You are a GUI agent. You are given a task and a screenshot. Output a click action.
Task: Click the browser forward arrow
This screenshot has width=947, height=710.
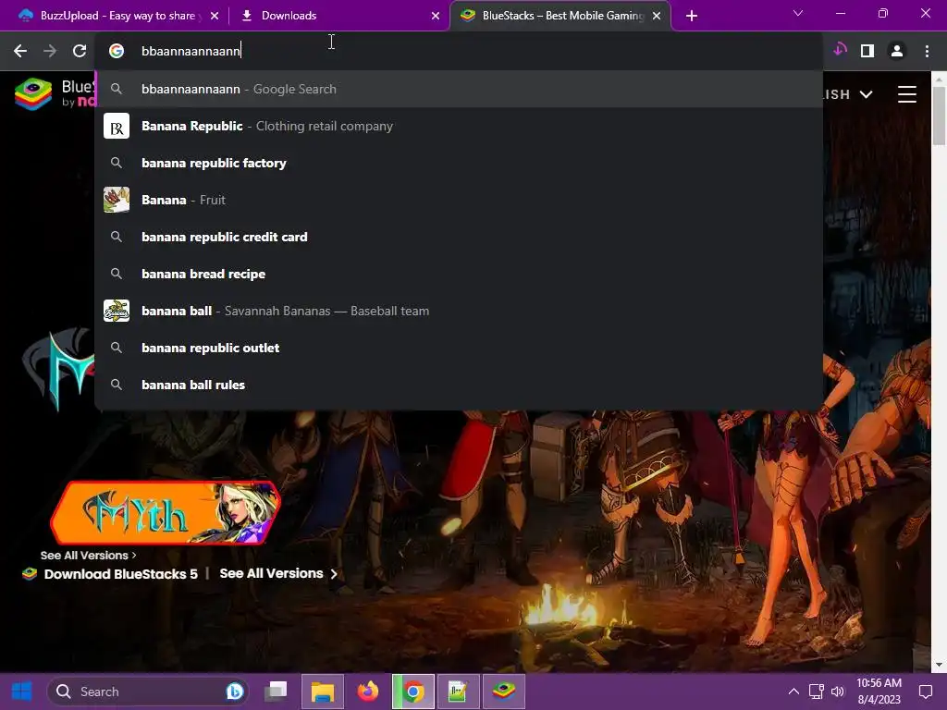[x=50, y=51]
